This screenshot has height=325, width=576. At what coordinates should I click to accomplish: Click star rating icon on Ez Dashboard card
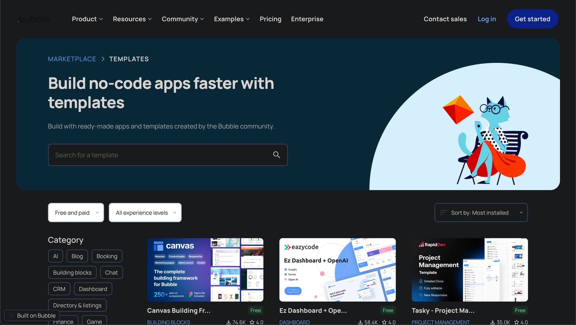[x=384, y=322]
